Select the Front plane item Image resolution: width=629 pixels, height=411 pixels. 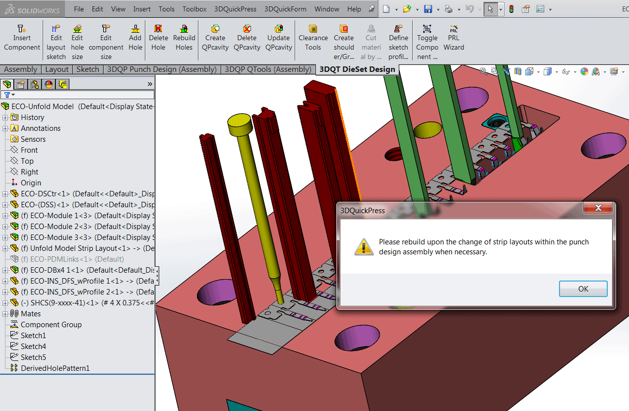[29, 150]
